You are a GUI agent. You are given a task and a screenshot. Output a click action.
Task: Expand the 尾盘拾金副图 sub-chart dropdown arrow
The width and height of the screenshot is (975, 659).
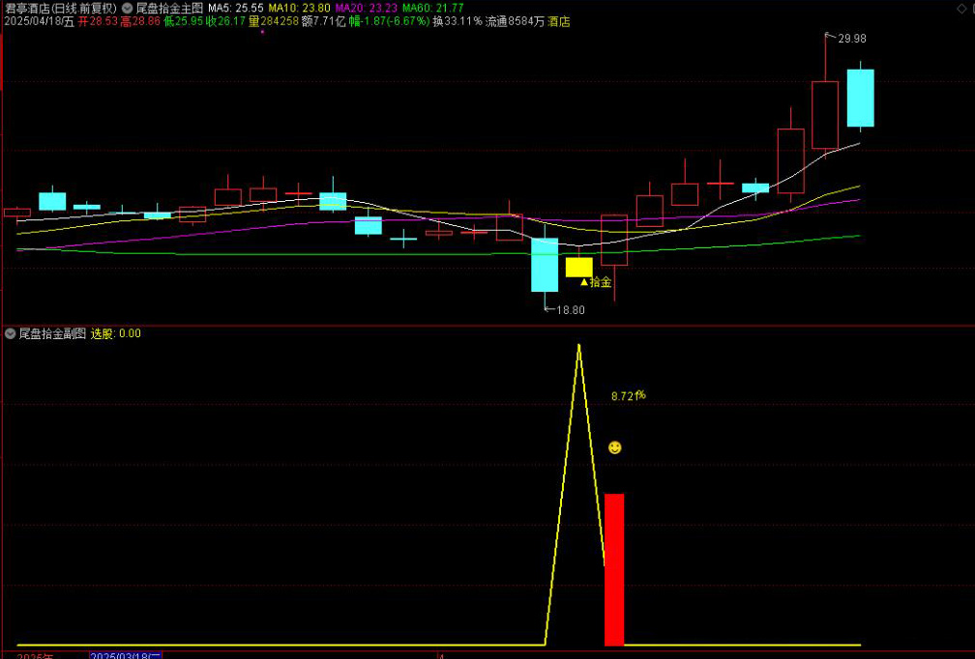pos(11,333)
